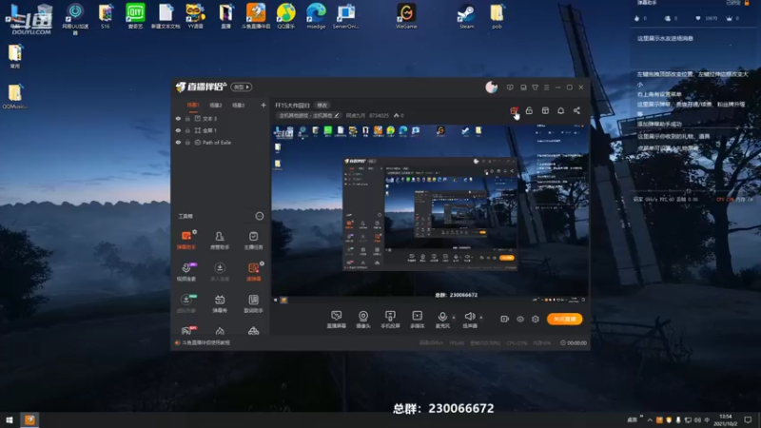Open the 歌词助手 lyrics helper tool
Viewport: 761px width, 428px height.
point(253,302)
